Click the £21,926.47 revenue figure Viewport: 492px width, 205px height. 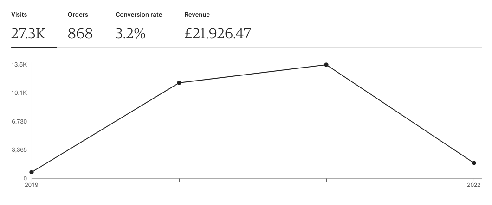218,33
